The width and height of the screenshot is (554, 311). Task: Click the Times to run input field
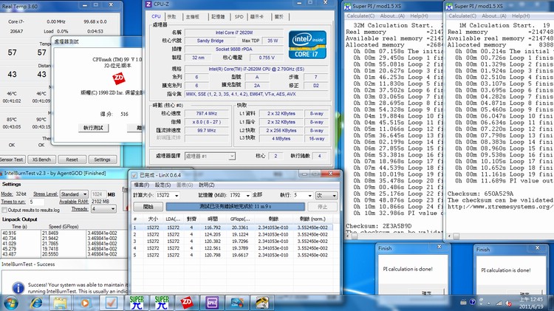[37, 202]
